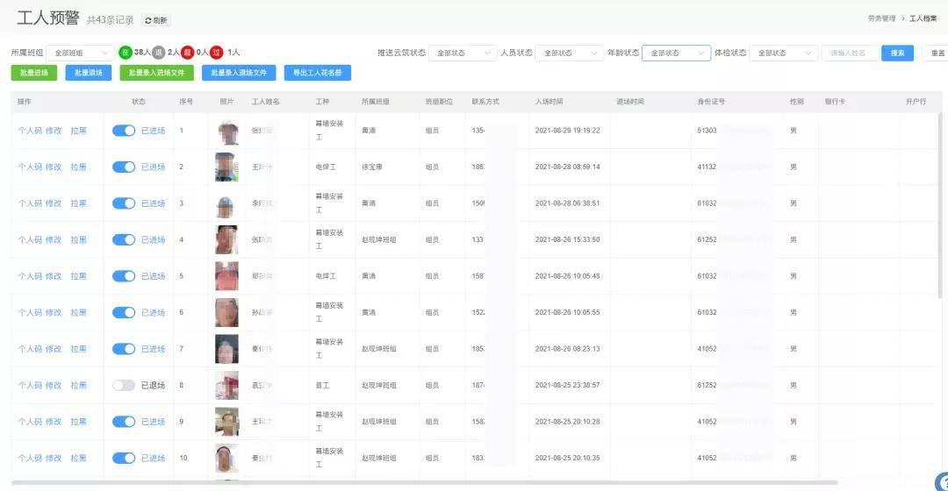The image size is (948, 491).
Task: Click the gray 退 status badge
Action: pos(158,53)
